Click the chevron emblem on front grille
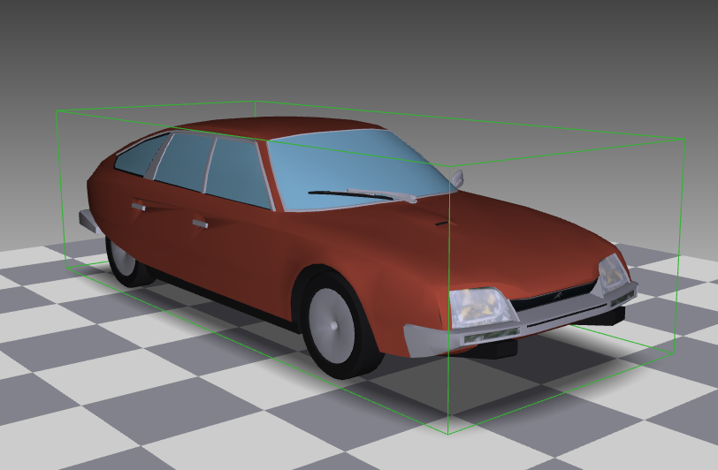718x470 pixels. (x=558, y=296)
